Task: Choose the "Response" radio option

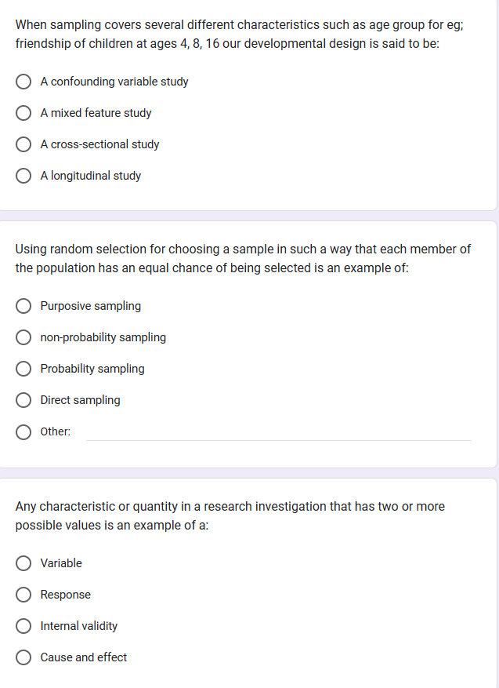Action: click(x=24, y=595)
